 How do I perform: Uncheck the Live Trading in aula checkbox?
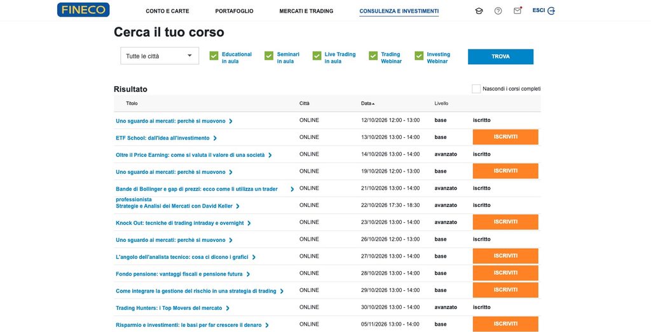coord(317,56)
